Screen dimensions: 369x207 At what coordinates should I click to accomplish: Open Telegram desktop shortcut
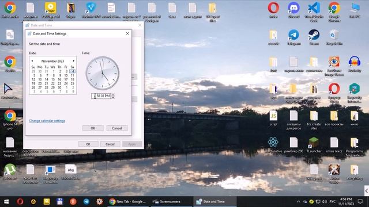click(293, 37)
